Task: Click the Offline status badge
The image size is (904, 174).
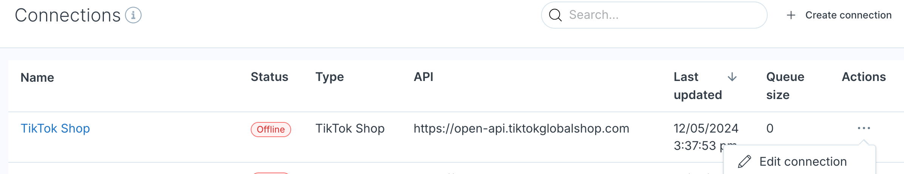Action: tap(271, 130)
